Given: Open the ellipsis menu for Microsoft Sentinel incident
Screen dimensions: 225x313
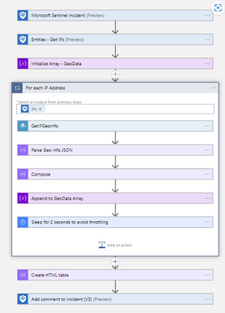Looking at the screenshot, I should tap(208, 15).
